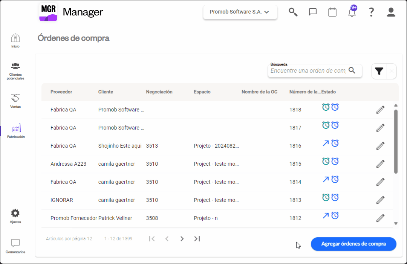The height and width of the screenshot is (264, 407).
Task: Open the help question mark
Action: click(372, 12)
